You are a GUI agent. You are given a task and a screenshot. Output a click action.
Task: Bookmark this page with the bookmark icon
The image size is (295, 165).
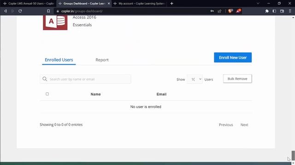(48, 11)
